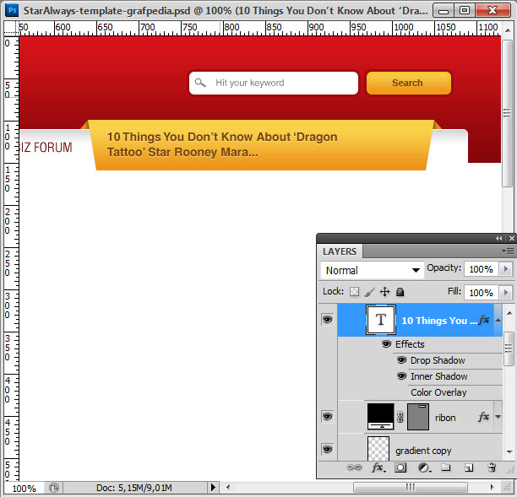Viewport: 517px width, 497px height.
Task: Toggle lock all padlock icon
Action: [x=400, y=292]
